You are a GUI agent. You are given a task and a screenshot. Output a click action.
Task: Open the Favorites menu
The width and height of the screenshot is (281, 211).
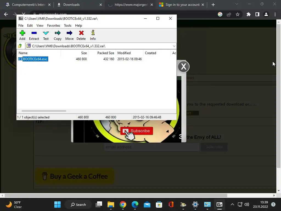click(x=54, y=26)
